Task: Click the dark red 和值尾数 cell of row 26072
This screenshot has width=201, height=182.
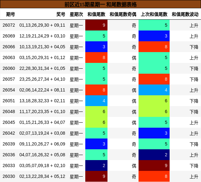Action: tap(96, 25)
